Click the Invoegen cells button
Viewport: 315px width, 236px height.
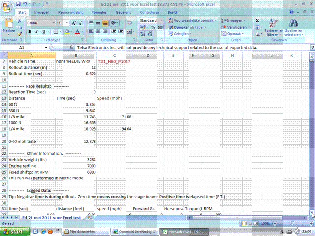coord(233,20)
